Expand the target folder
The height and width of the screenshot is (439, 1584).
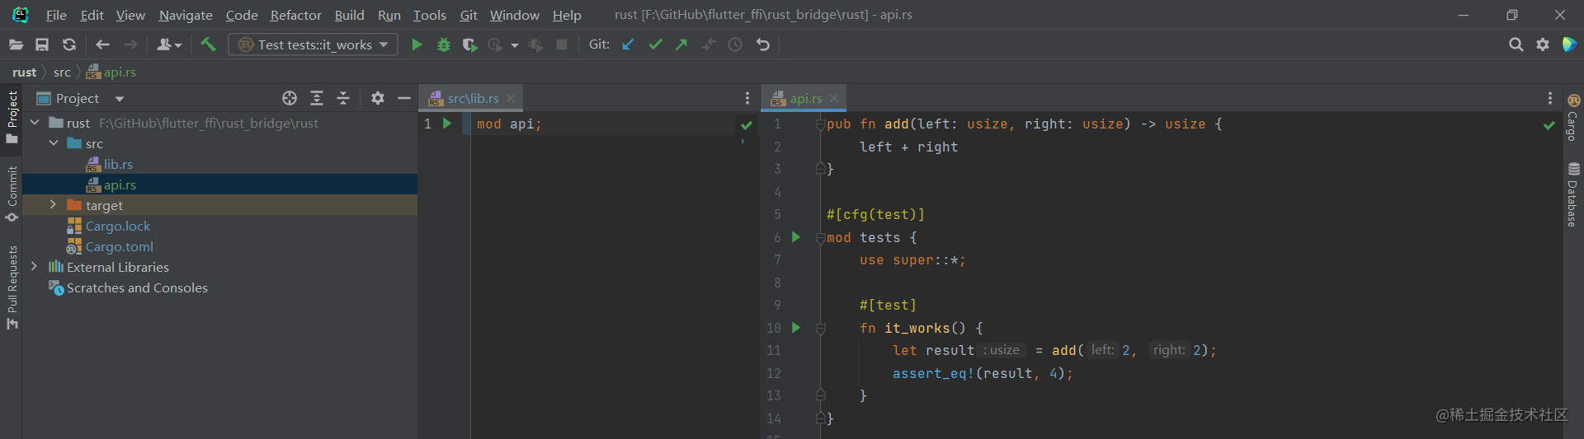point(54,205)
